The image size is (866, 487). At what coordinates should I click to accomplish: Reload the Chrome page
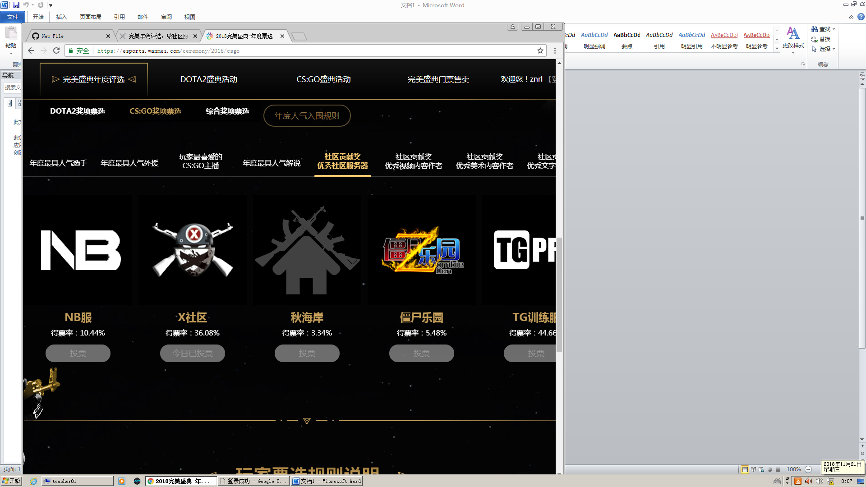tap(56, 51)
